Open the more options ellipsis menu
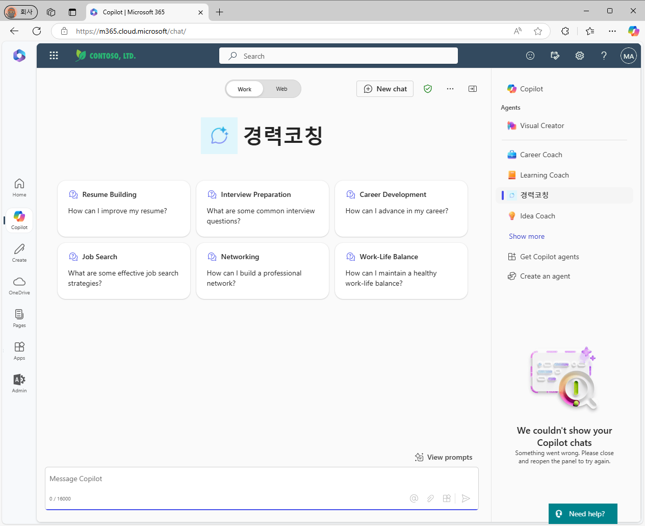Screen dimensions: 645x526 point(450,89)
